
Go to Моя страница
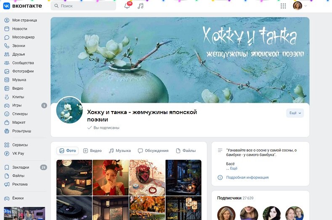24,20
